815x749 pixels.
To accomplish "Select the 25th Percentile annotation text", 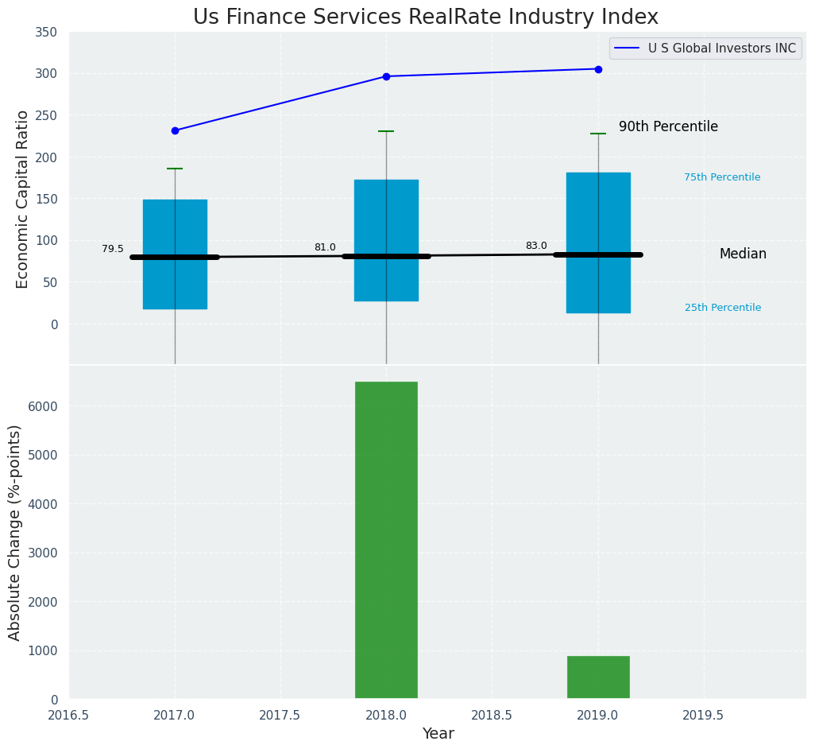I will click(x=722, y=308).
